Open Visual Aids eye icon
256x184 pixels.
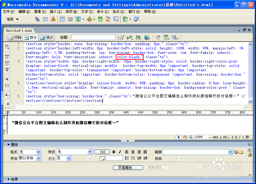pos(175,37)
